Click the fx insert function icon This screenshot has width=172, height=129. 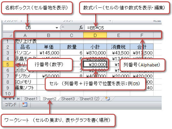pyautogui.click(x=81, y=28)
